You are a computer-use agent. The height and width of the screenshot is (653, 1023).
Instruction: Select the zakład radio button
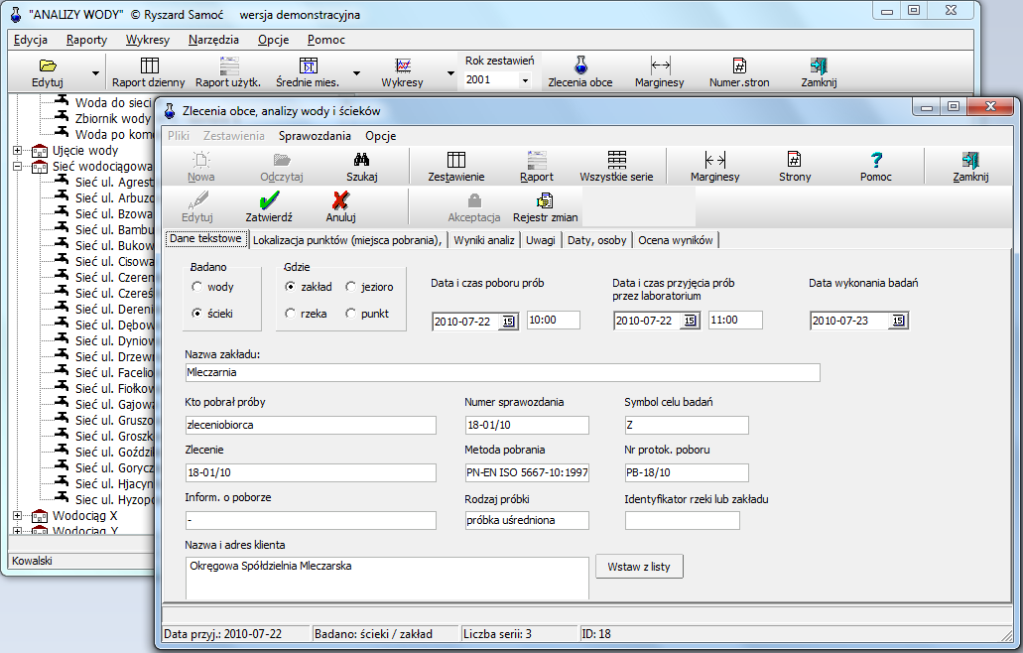click(x=291, y=287)
